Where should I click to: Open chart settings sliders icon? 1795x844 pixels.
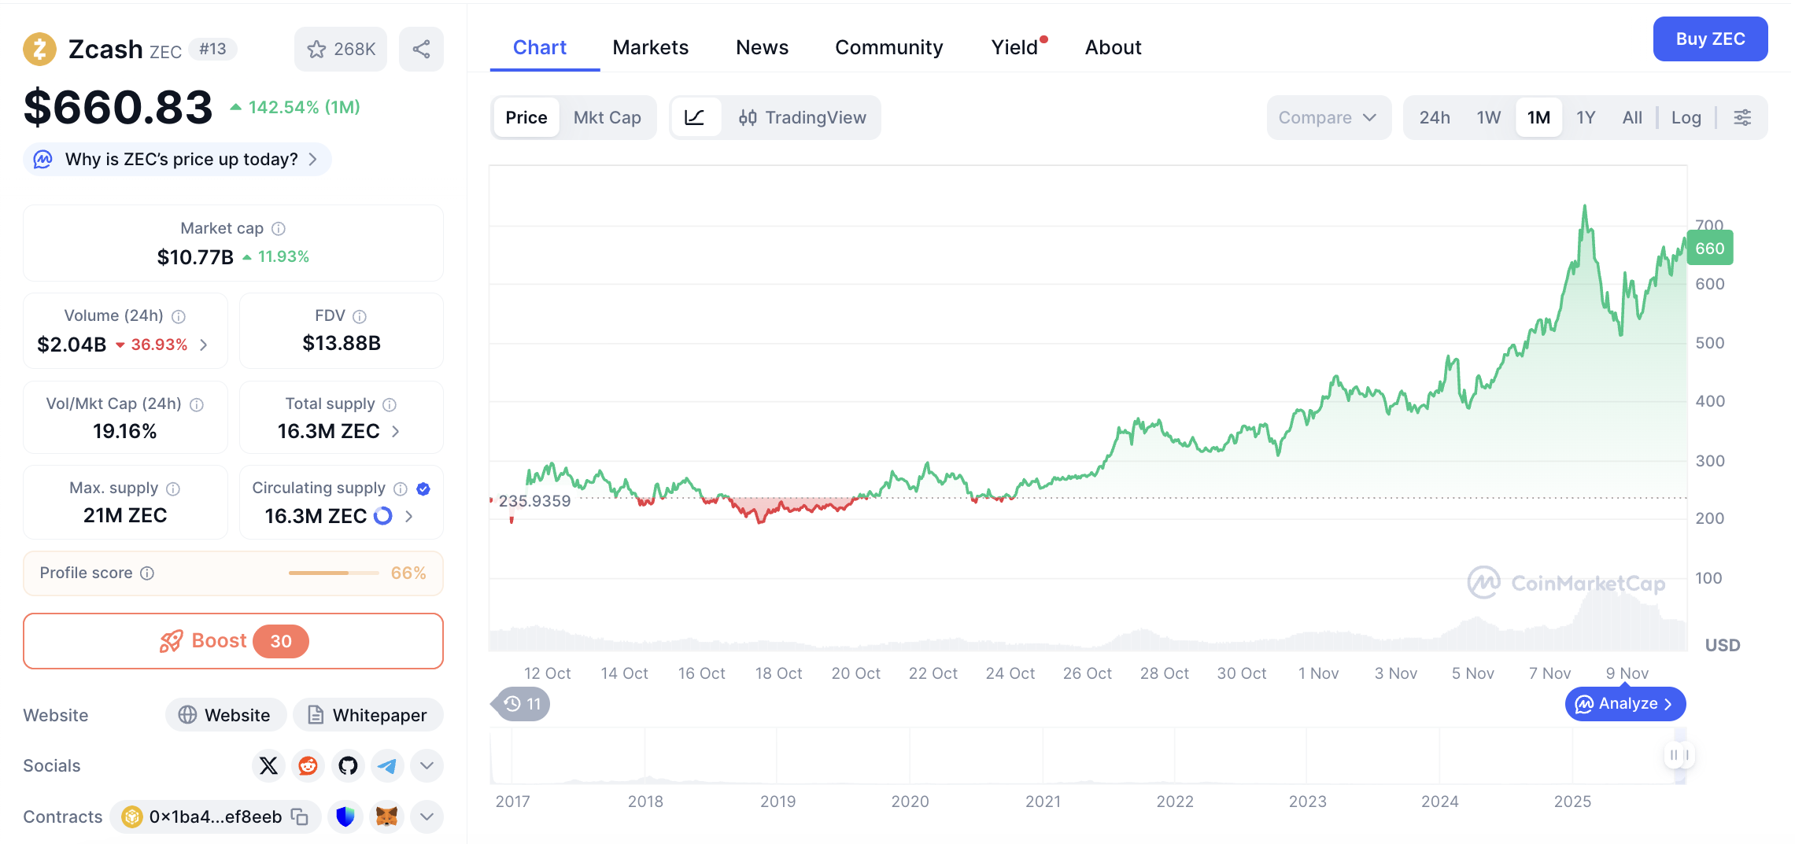1742,118
